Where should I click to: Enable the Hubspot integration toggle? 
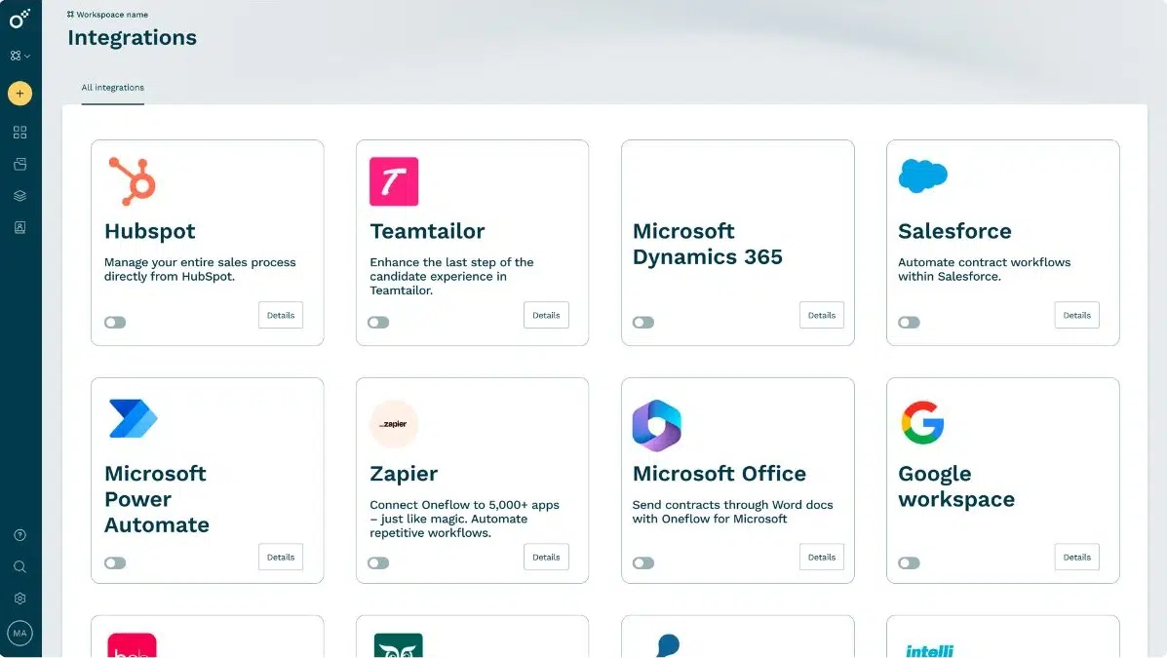click(115, 321)
